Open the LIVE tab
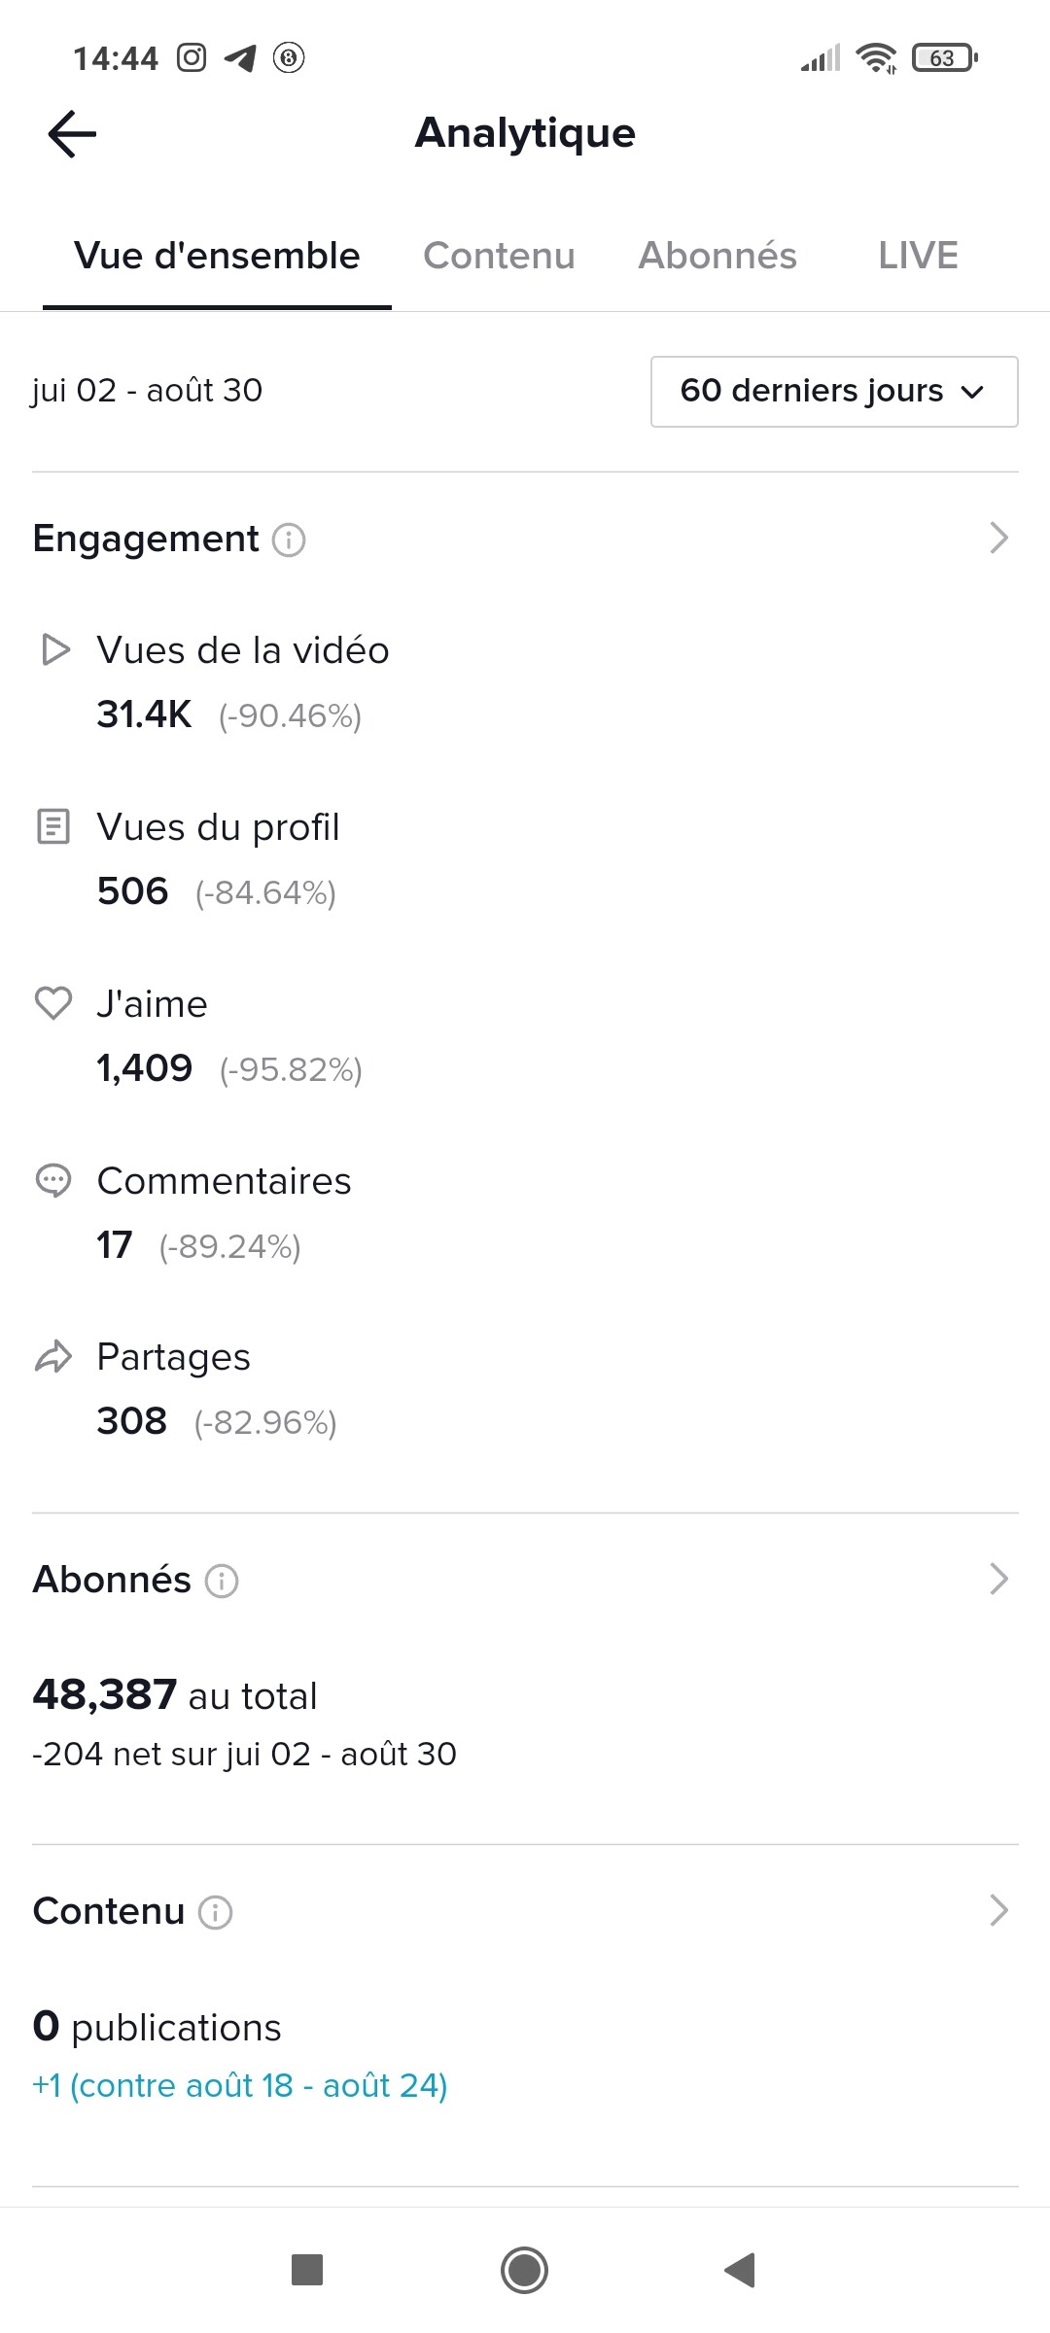 coord(918,256)
